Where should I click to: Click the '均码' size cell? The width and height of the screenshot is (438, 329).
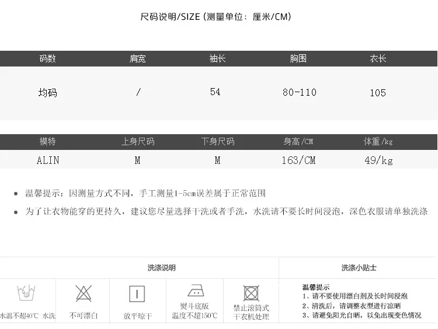point(47,93)
